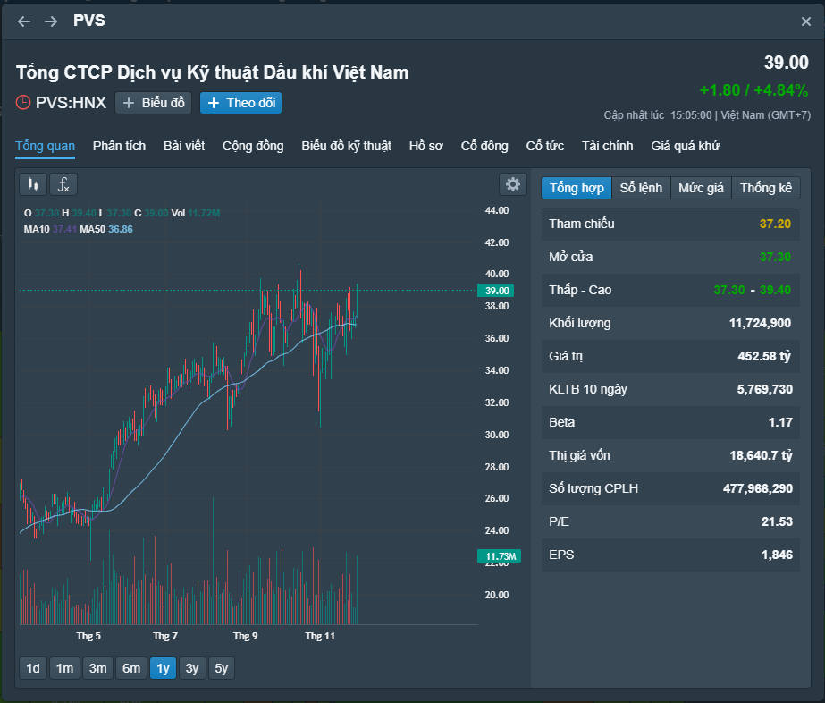Open the Giá quá khứ tab
This screenshot has height=703, width=825.
click(686, 146)
